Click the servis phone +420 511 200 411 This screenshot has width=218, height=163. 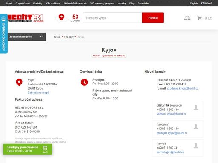167,148
